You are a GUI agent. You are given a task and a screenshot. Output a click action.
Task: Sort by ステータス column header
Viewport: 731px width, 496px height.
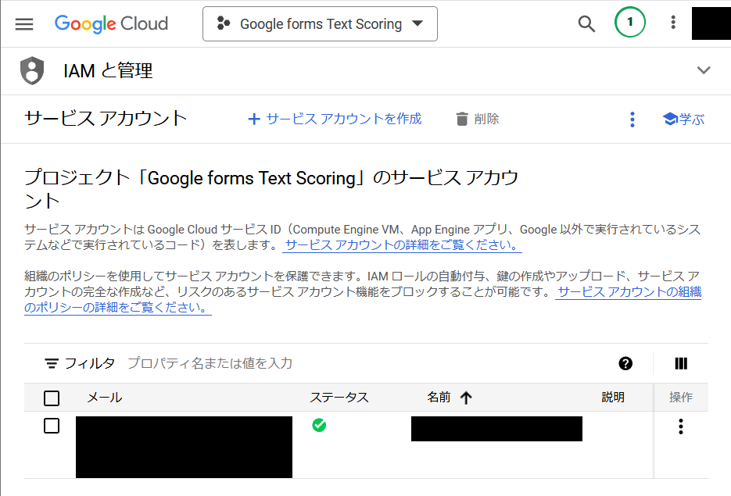339,398
